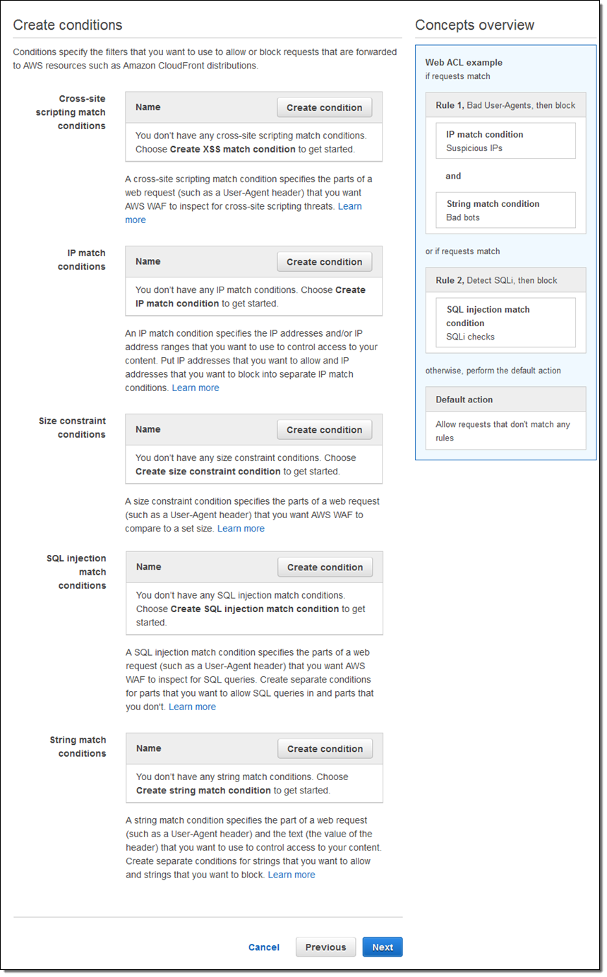This screenshot has height=977, width=607.
Task: Create a cross-site scripting match condition
Action: click(x=324, y=108)
